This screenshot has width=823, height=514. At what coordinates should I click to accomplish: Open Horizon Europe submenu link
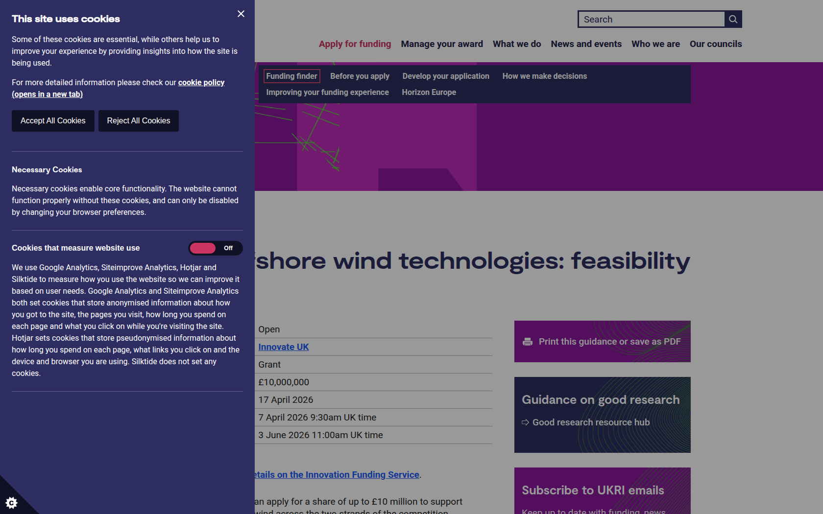pos(429,92)
